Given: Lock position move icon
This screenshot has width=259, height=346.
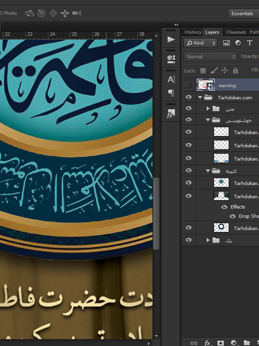Looking at the screenshot, I should 224,70.
